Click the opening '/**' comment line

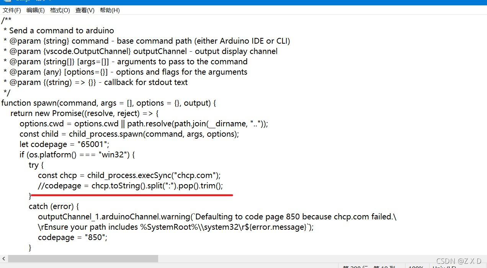click(6, 20)
